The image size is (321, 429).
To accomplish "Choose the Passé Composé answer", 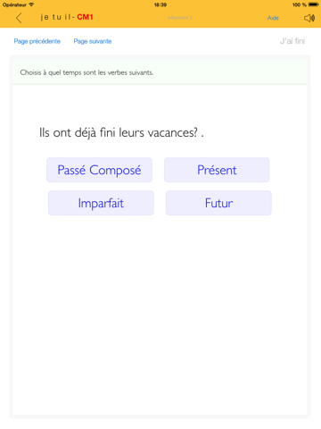I will tap(99, 170).
